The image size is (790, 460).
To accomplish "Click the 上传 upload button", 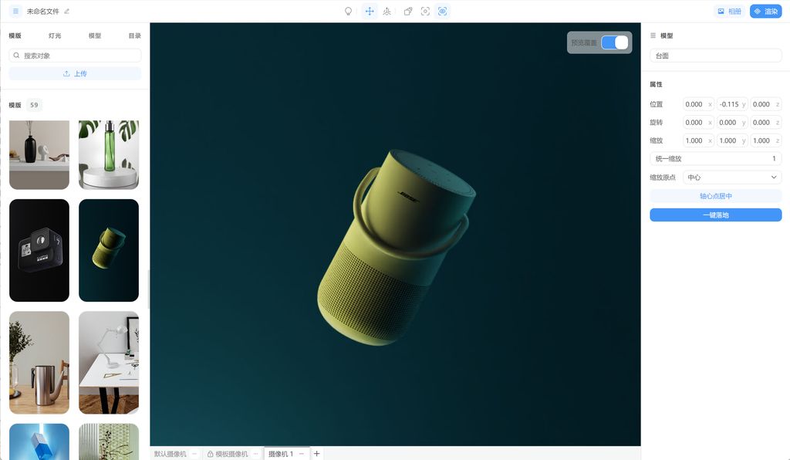I will 75,74.
